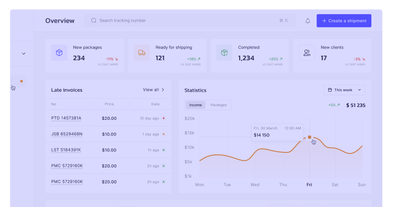This screenshot has height=207, width=393.
Task: Select Wed on the chart axis
Action: tap(255, 184)
